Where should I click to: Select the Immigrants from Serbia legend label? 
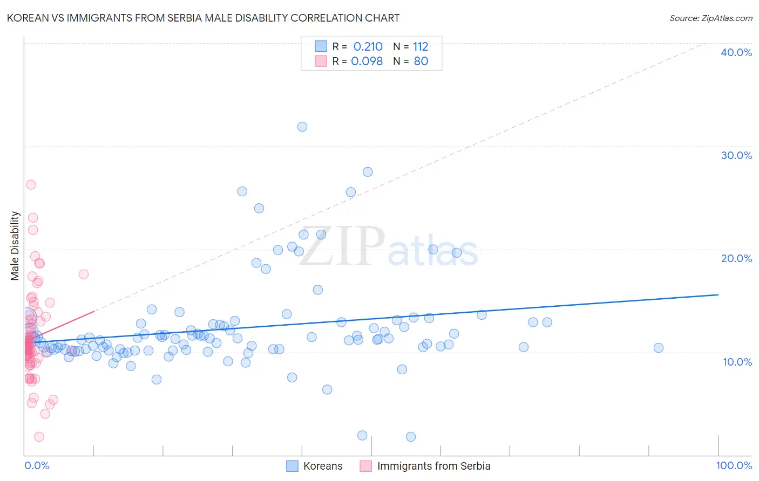click(433, 466)
